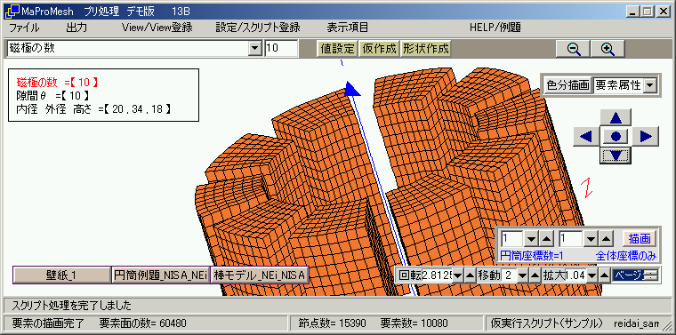
Task: Click the zoom out magnifier icon
Action: (573, 49)
